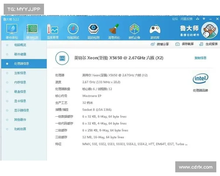Open the 硬件体检 hardware checkup icon

12,30
